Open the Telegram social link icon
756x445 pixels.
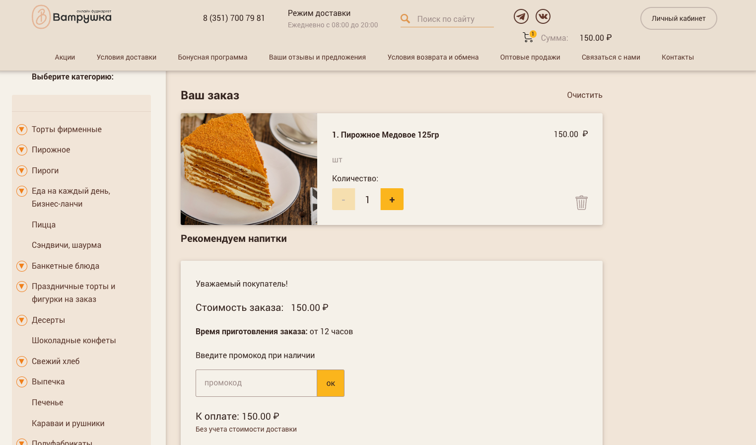click(x=521, y=16)
